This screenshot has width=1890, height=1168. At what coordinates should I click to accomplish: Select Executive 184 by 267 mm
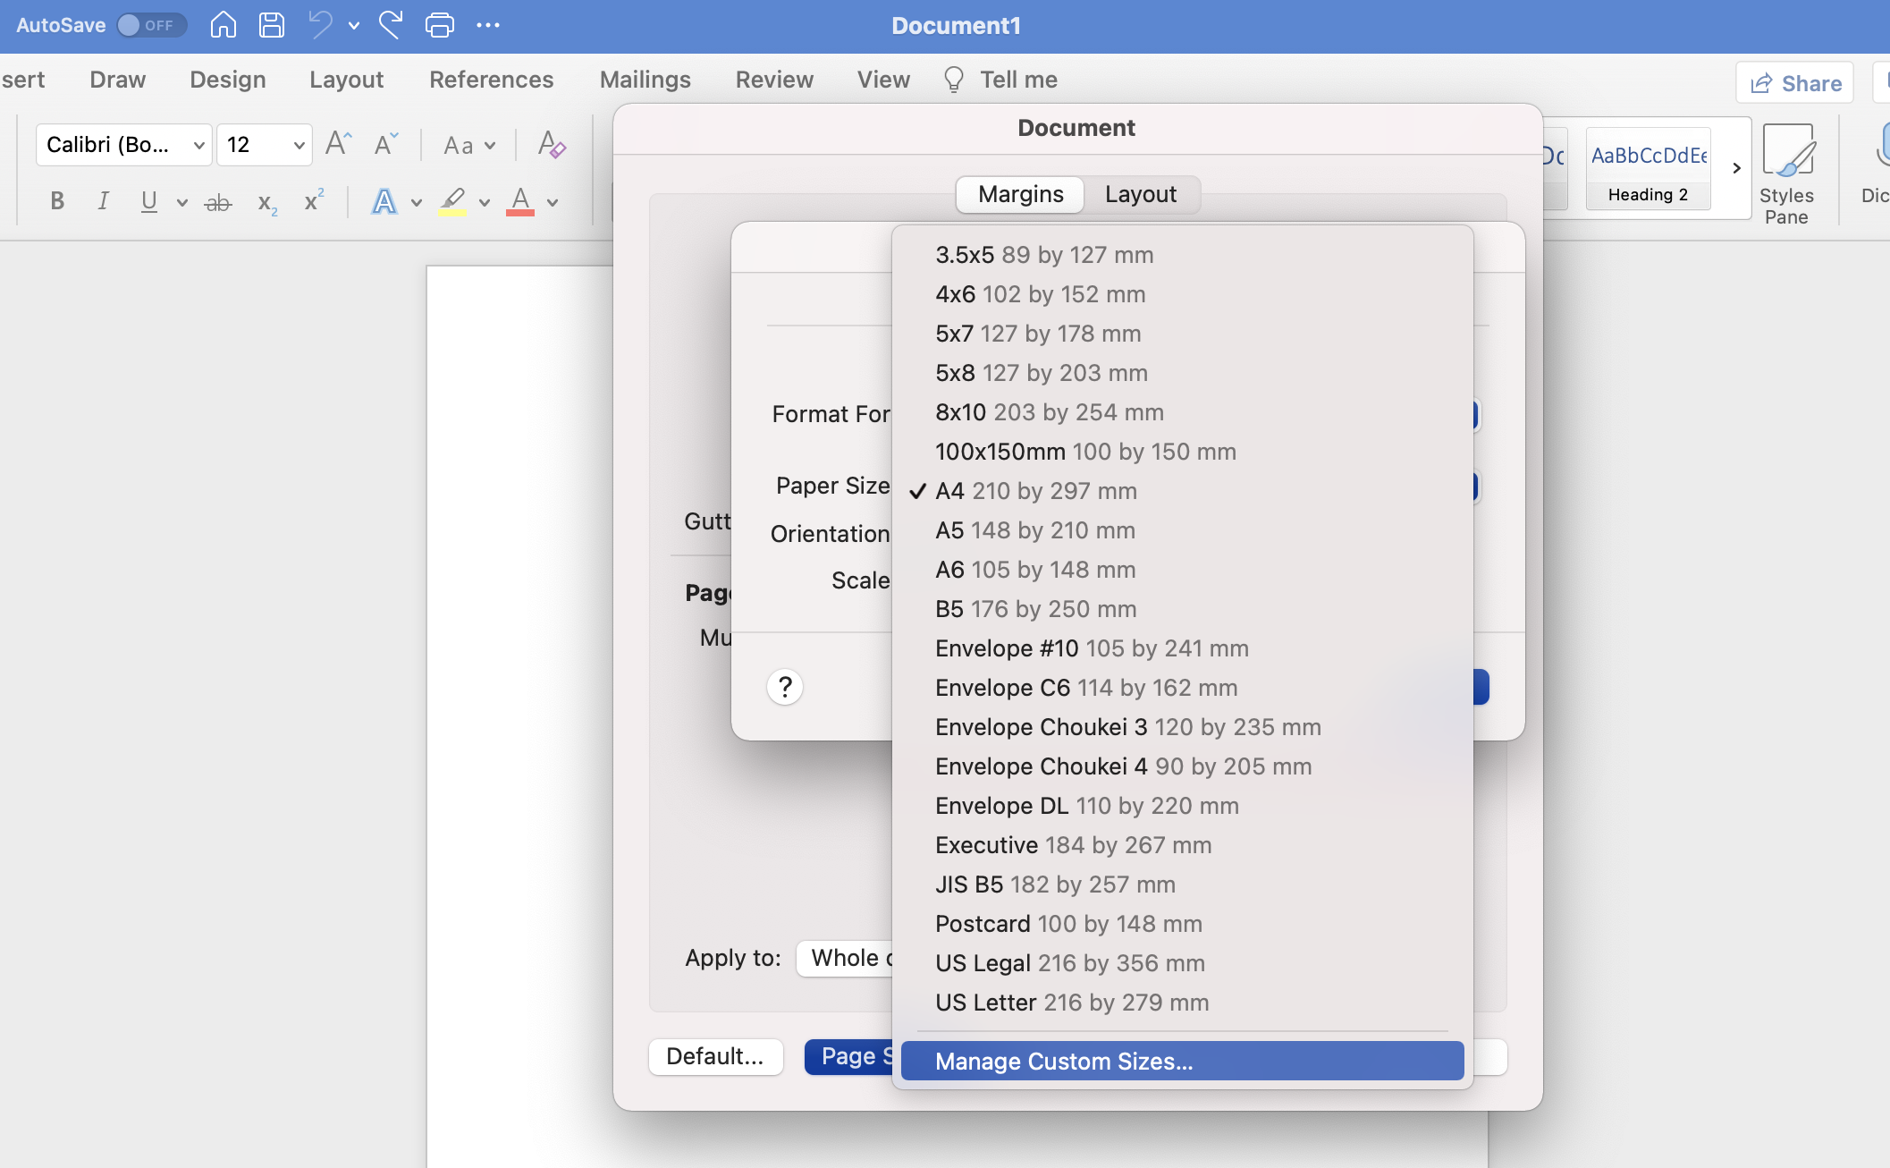(x=1182, y=845)
